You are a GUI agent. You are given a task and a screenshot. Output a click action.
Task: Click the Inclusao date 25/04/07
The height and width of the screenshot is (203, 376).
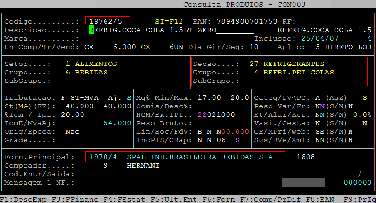coord(320,38)
